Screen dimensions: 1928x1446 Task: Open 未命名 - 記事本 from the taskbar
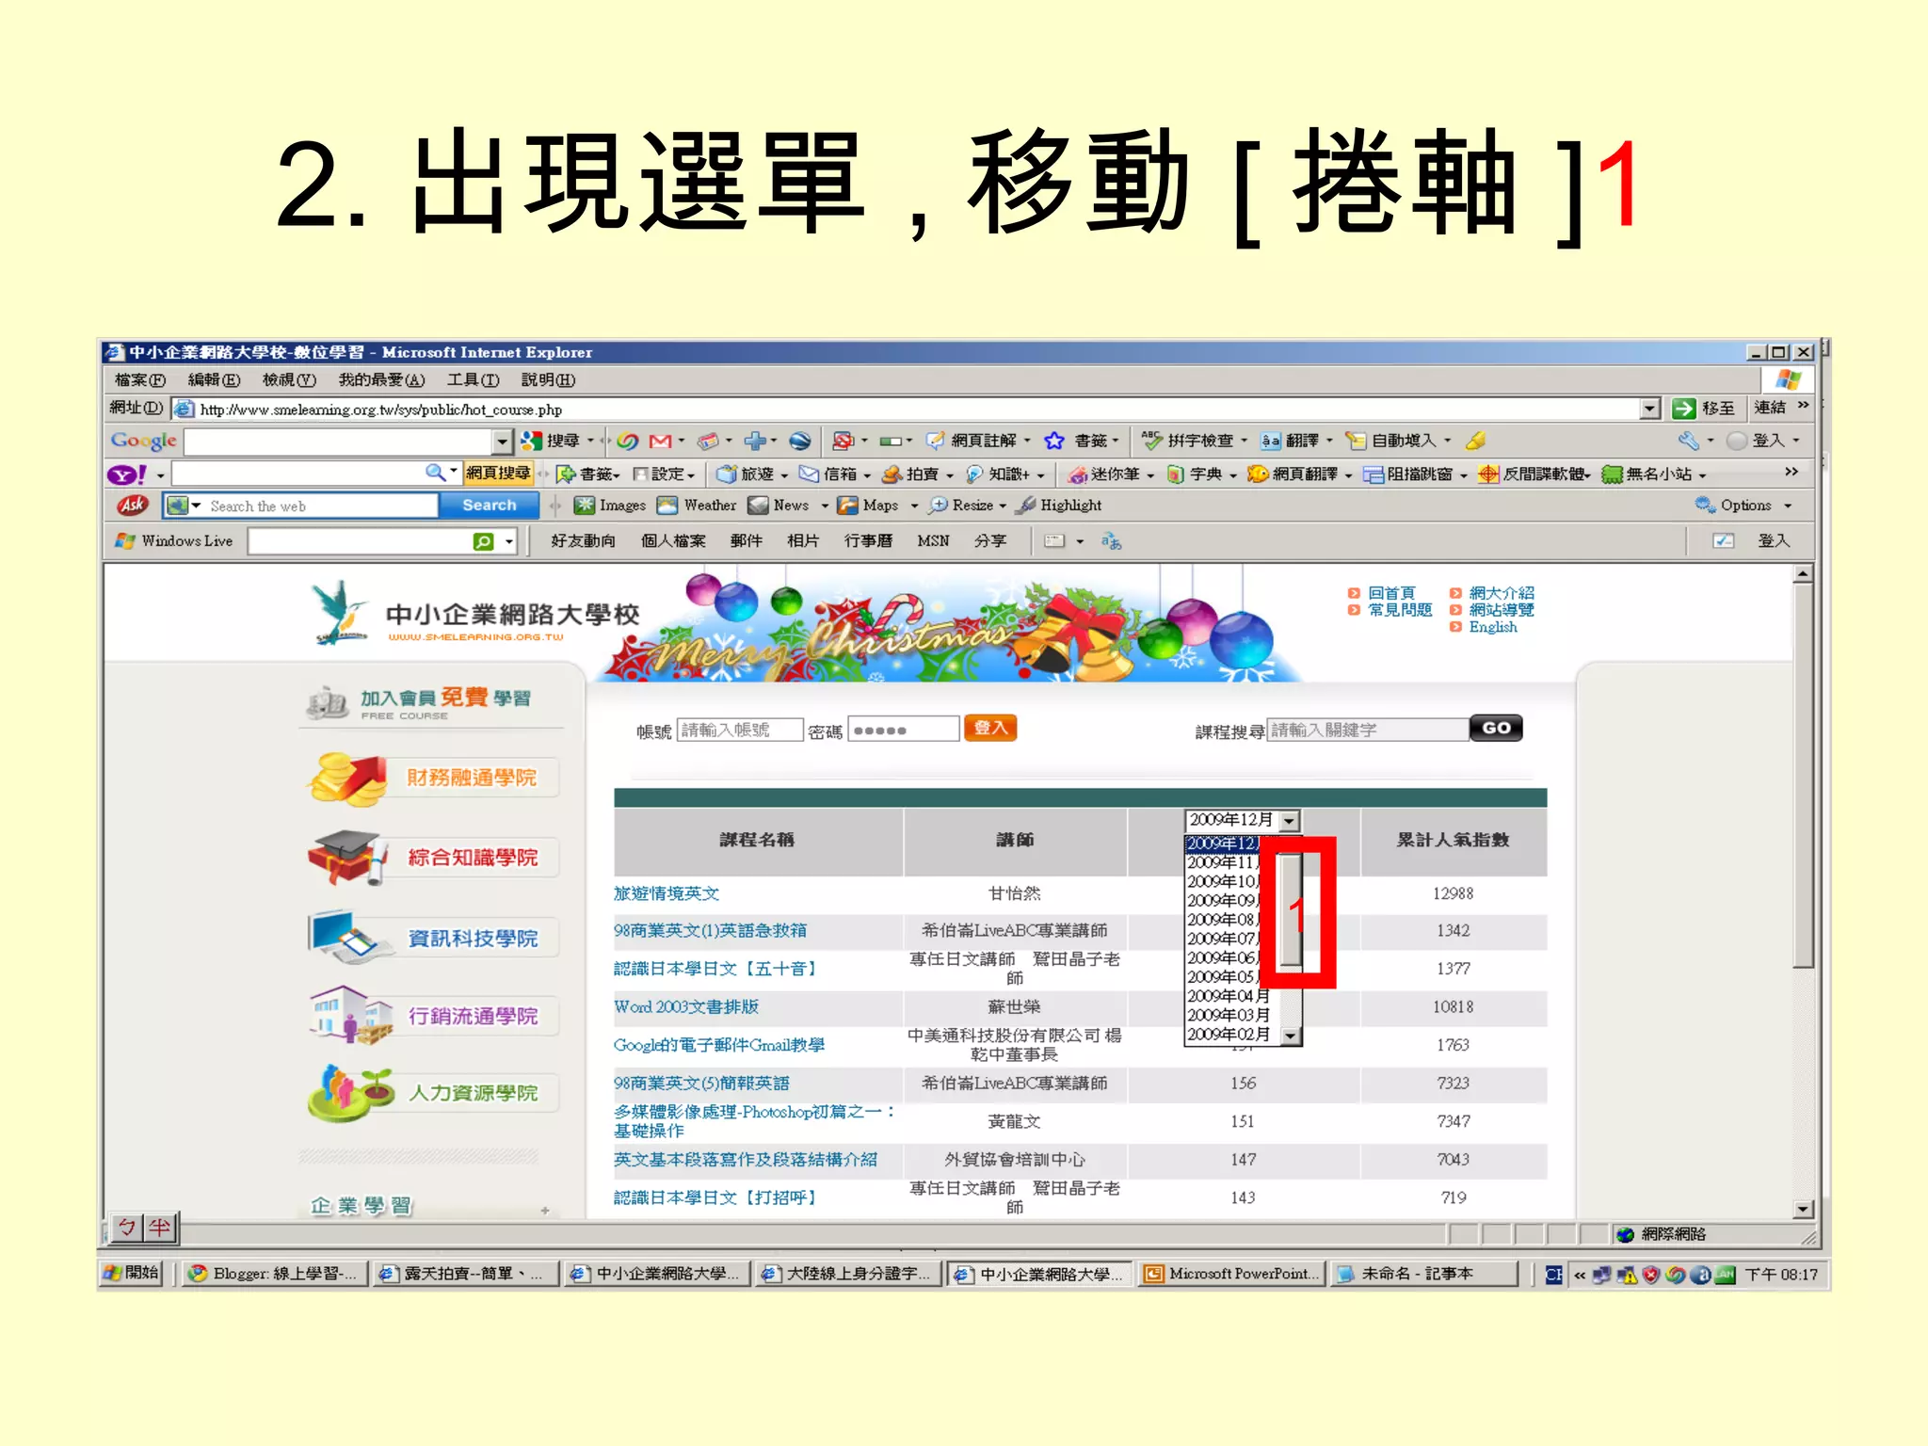click(1424, 1274)
